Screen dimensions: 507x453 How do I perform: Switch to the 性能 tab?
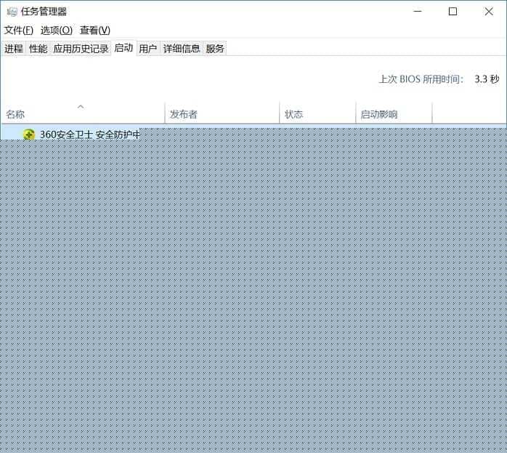point(38,49)
